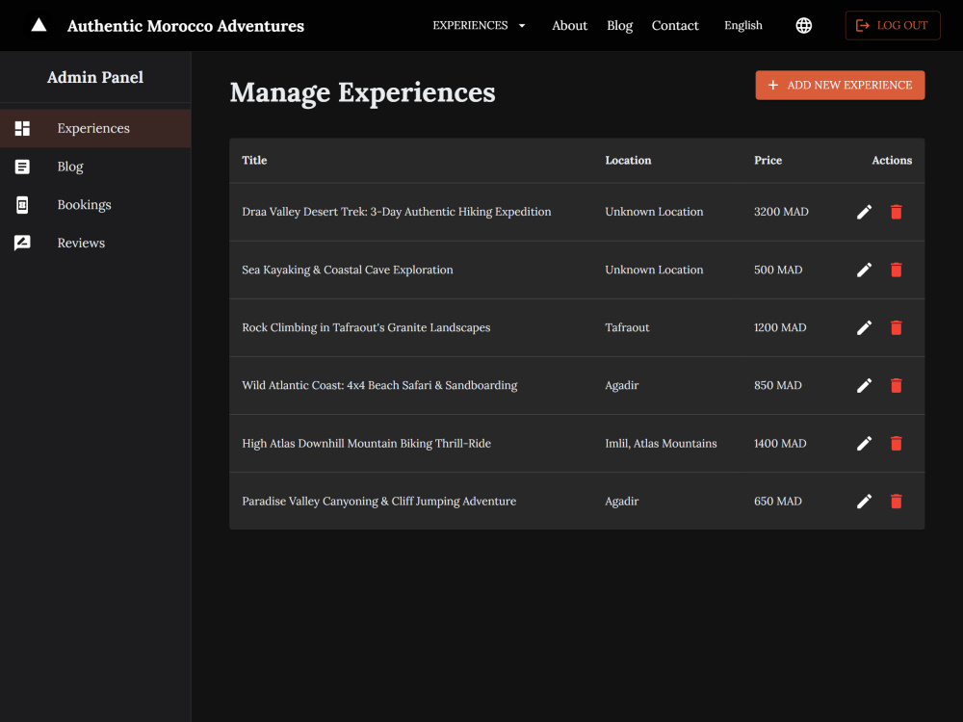Select 'Paradise Valley Canyoning' title text
The width and height of the screenshot is (963, 722).
click(x=378, y=501)
